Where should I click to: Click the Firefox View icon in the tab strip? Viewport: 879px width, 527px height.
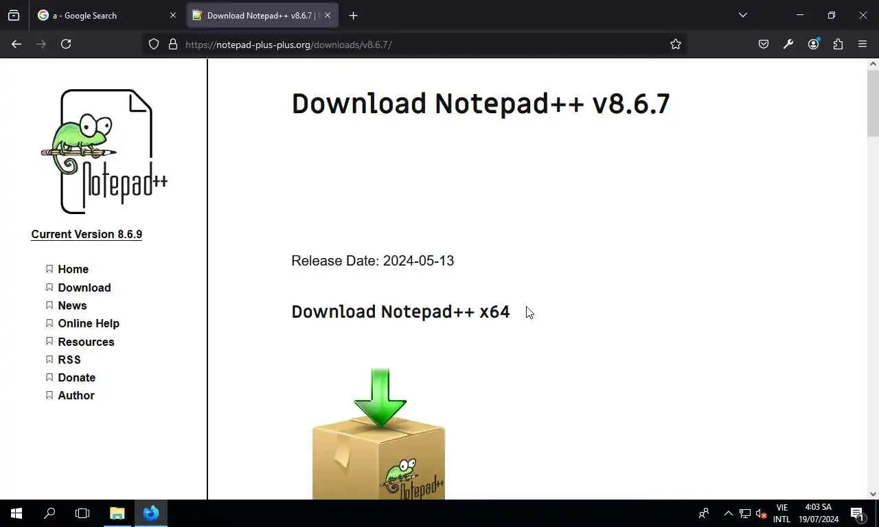click(x=14, y=15)
